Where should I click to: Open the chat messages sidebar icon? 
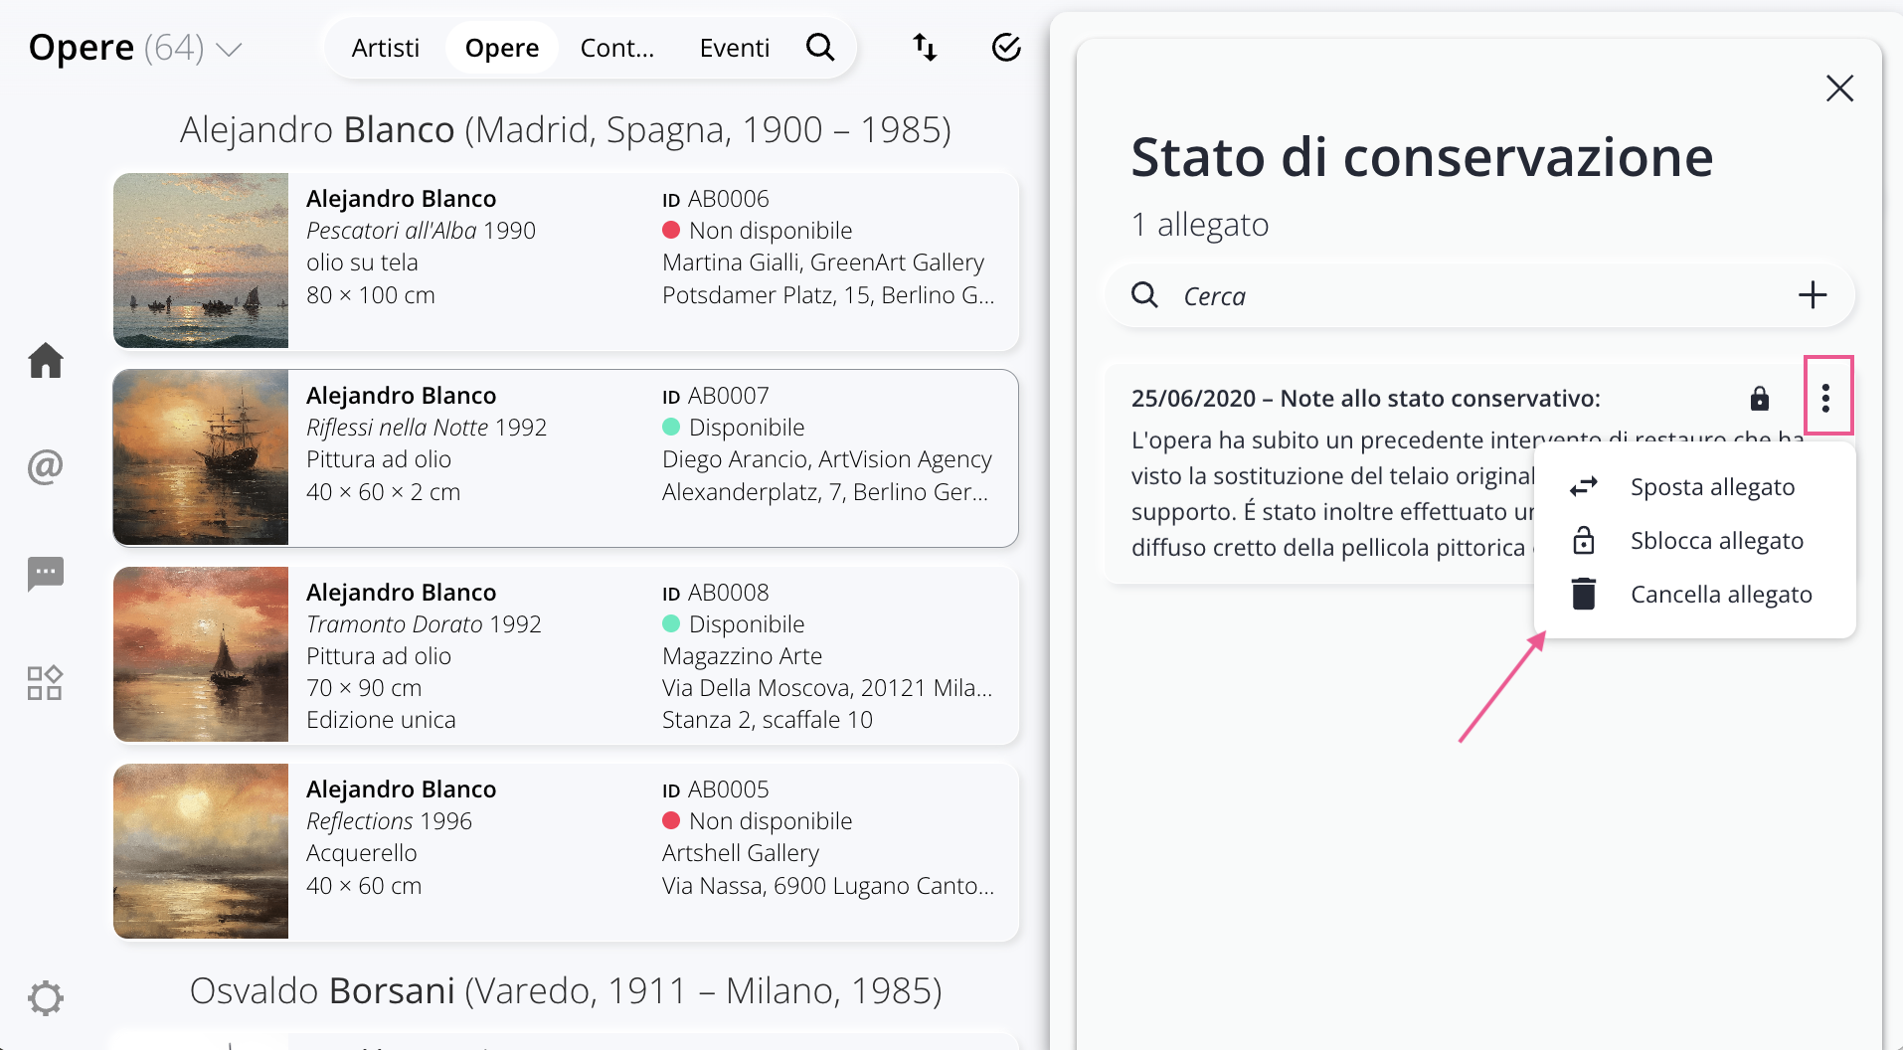tap(46, 574)
